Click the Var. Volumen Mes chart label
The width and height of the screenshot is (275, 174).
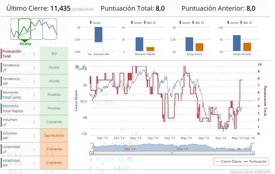[x=98, y=54]
